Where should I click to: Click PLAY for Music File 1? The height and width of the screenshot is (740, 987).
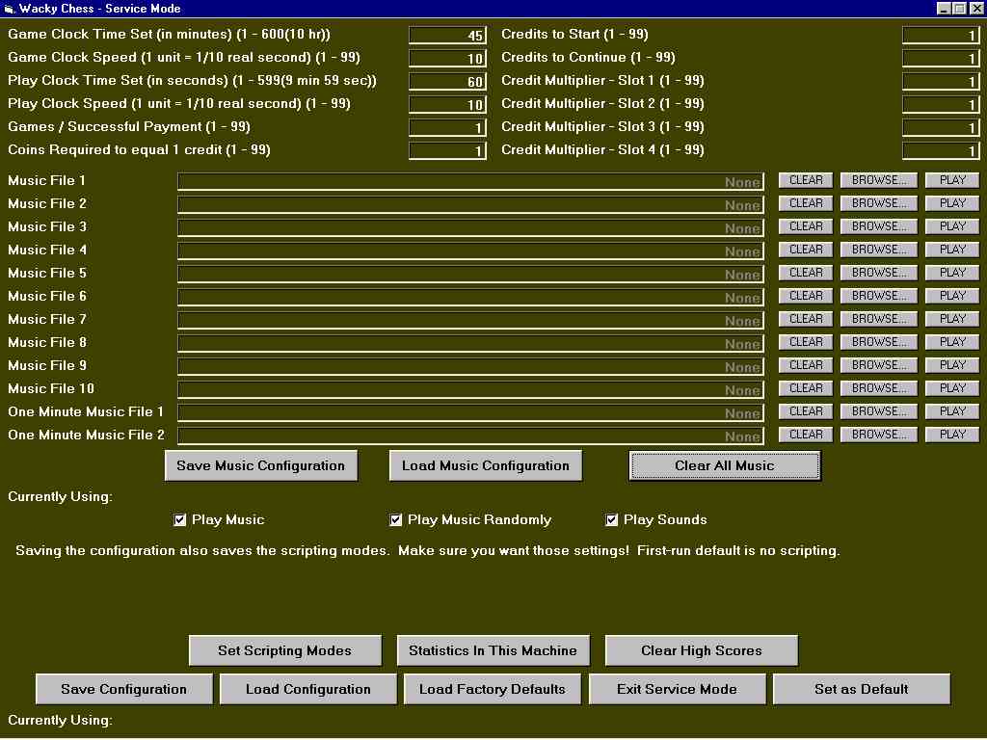click(x=952, y=180)
